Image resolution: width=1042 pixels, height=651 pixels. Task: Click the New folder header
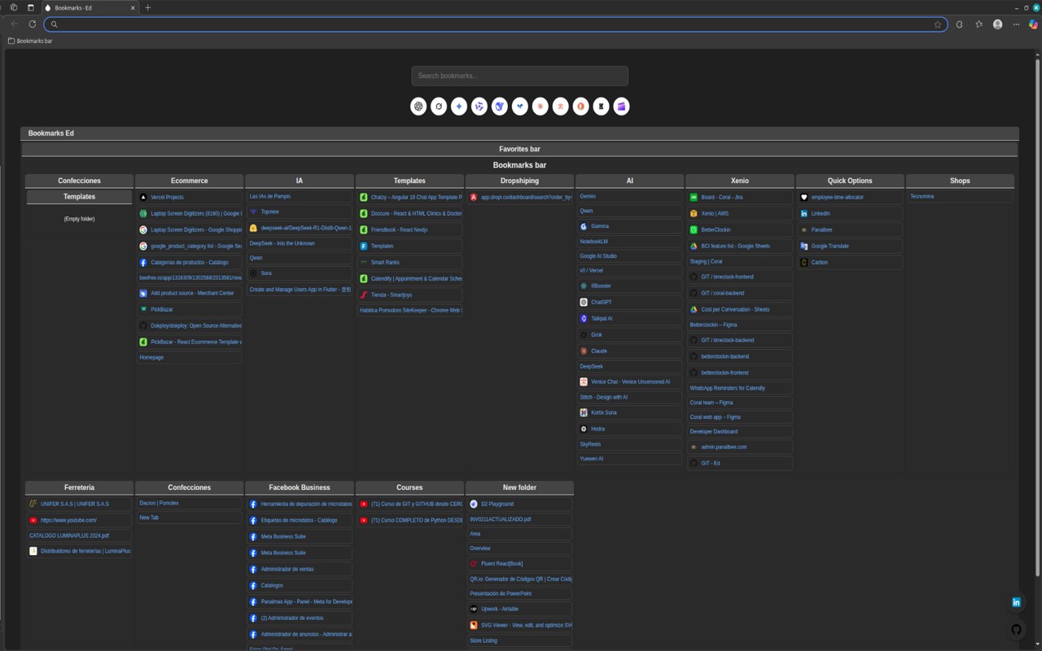point(519,487)
